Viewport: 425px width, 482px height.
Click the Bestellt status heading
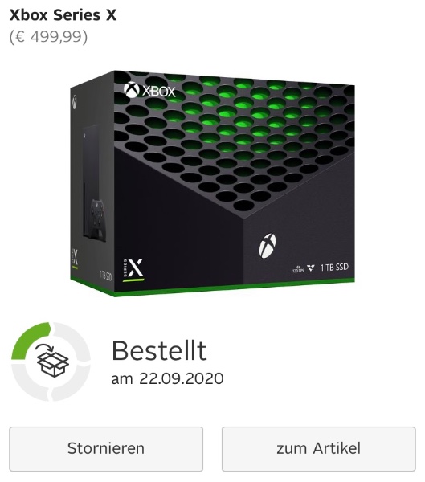click(x=159, y=350)
